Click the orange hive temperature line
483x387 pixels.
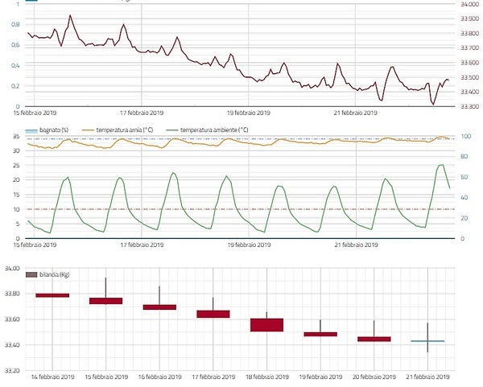click(x=242, y=142)
